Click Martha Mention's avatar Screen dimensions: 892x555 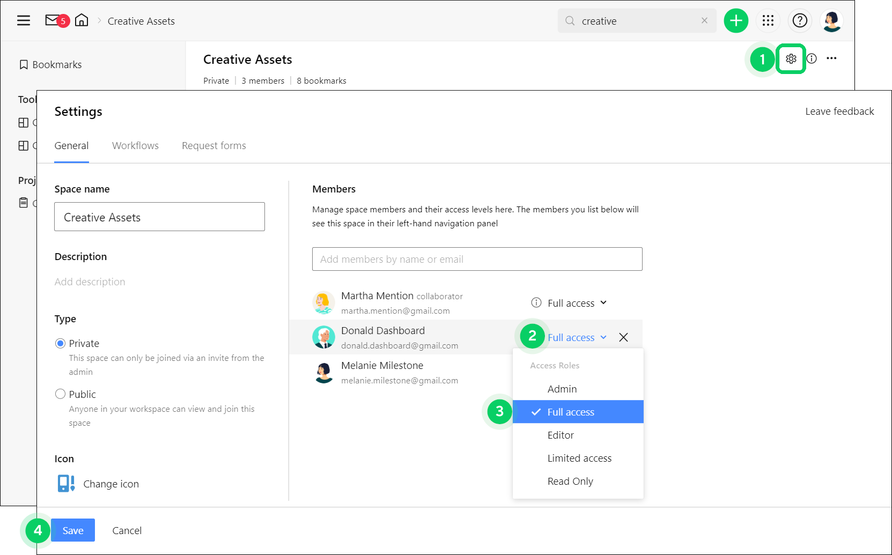[323, 302]
